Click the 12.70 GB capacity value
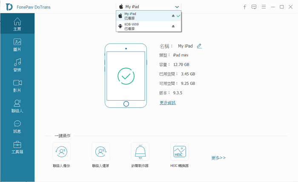This screenshot has height=182, width=298. pos(181,64)
